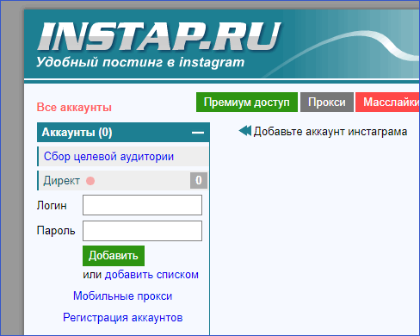Click the Удобный постинг в instagram tagline
Image resolution: width=420 pixels, height=336 pixels.
(140, 62)
